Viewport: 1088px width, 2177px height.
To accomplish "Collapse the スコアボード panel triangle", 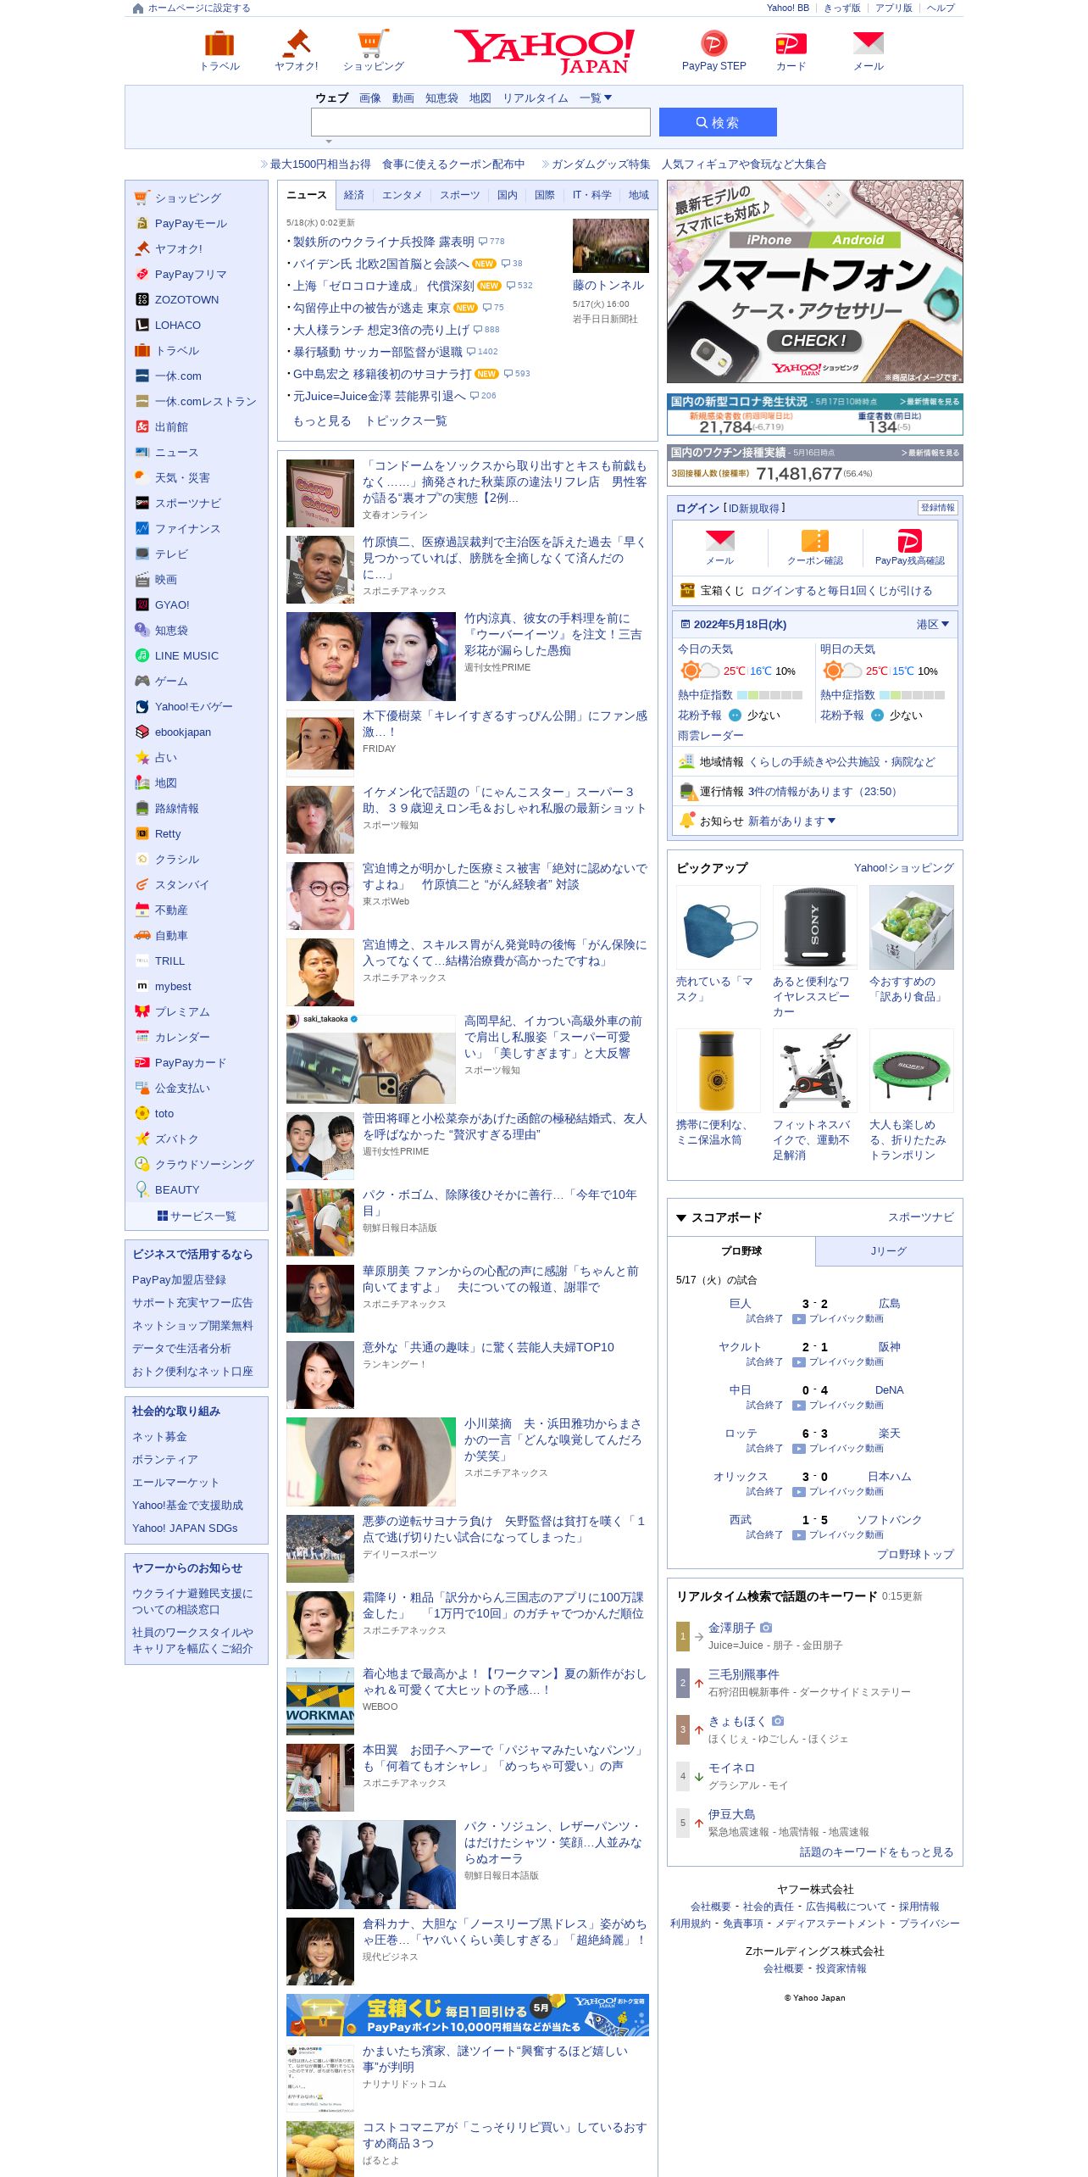I will point(681,1218).
